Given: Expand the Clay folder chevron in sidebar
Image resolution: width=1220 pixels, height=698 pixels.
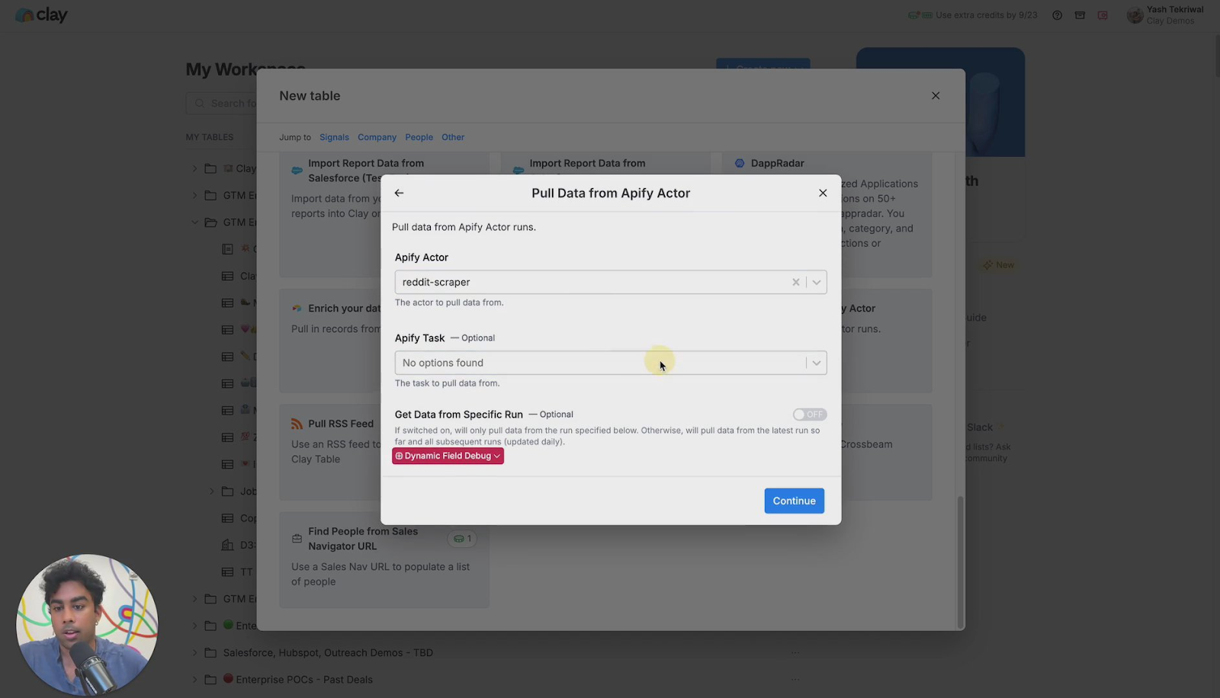Looking at the screenshot, I should (194, 168).
